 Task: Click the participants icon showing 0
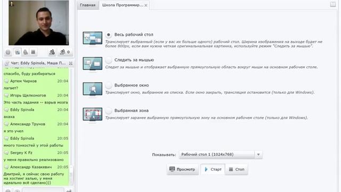click(x=64, y=52)
